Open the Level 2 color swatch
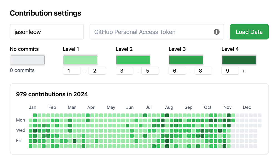Viewport: 278px width, 167px height. pos(133,60)
